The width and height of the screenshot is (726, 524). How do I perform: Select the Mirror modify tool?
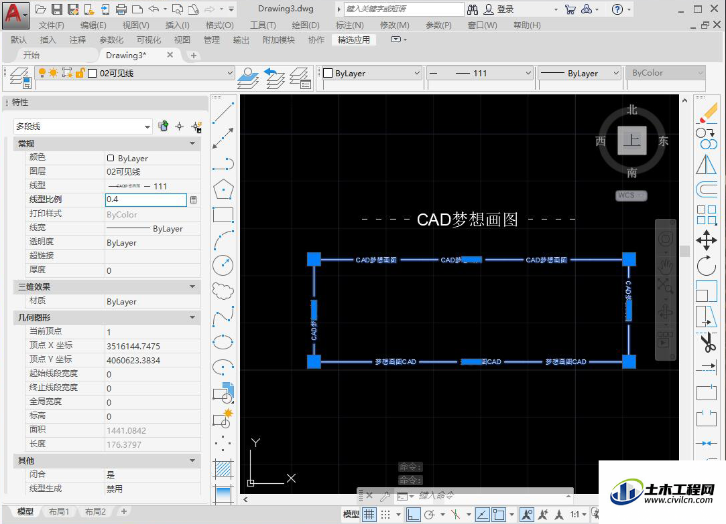click(x=707, y=164)
